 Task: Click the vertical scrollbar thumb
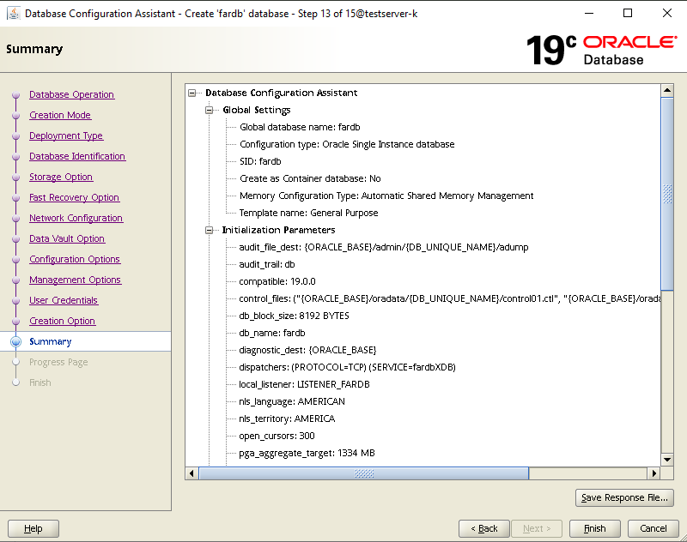(x=667, y=194)
